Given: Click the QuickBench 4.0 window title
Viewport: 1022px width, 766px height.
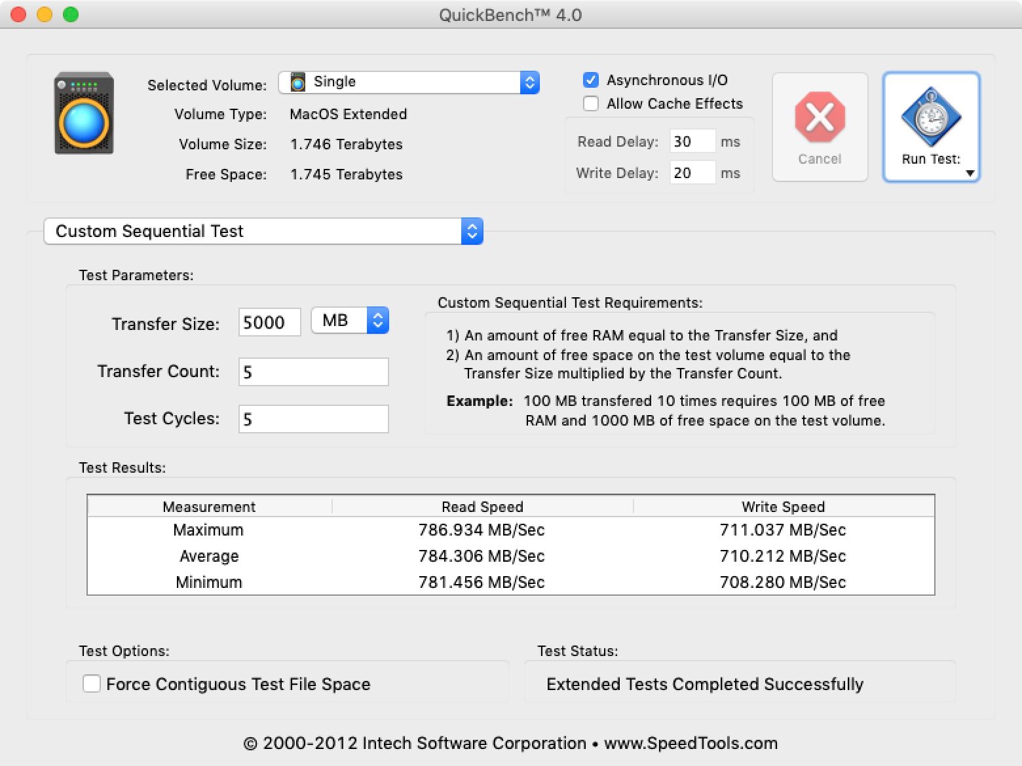Looking at the screenshot, I should pyautogui.click(x=510, y=14).
